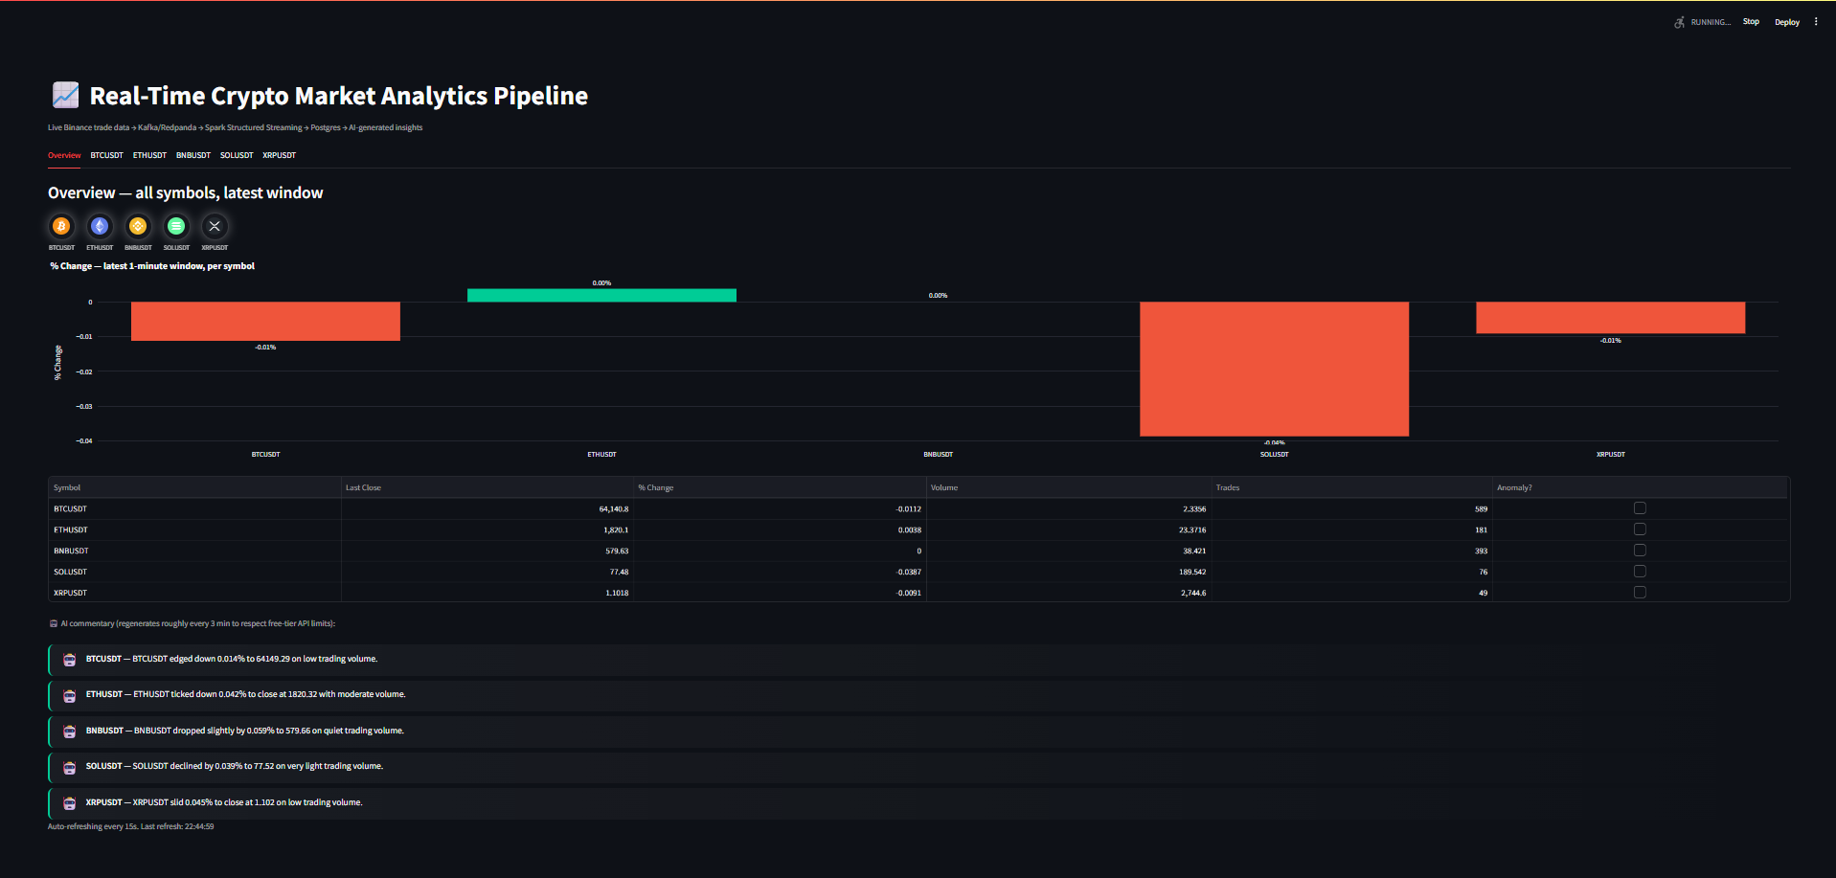Click the Anomaly? column header

[x=1640, y=487]
